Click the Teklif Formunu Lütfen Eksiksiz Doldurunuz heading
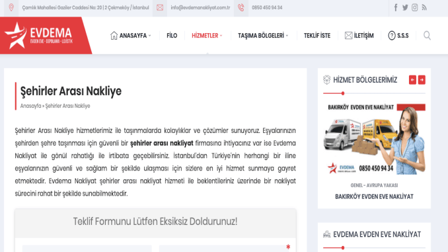The width and height of the screenshot is (448, 252). click(x=155, y=222)
